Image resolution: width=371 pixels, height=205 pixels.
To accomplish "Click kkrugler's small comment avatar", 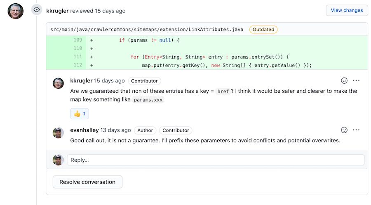I will pyautogui.click(x=58, y=83).
